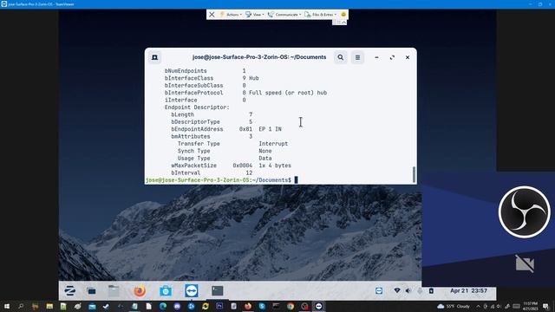This screenshot has height=312, width=555.
Task: Open the terminal hamburger menu
Action: click(357, 57)
